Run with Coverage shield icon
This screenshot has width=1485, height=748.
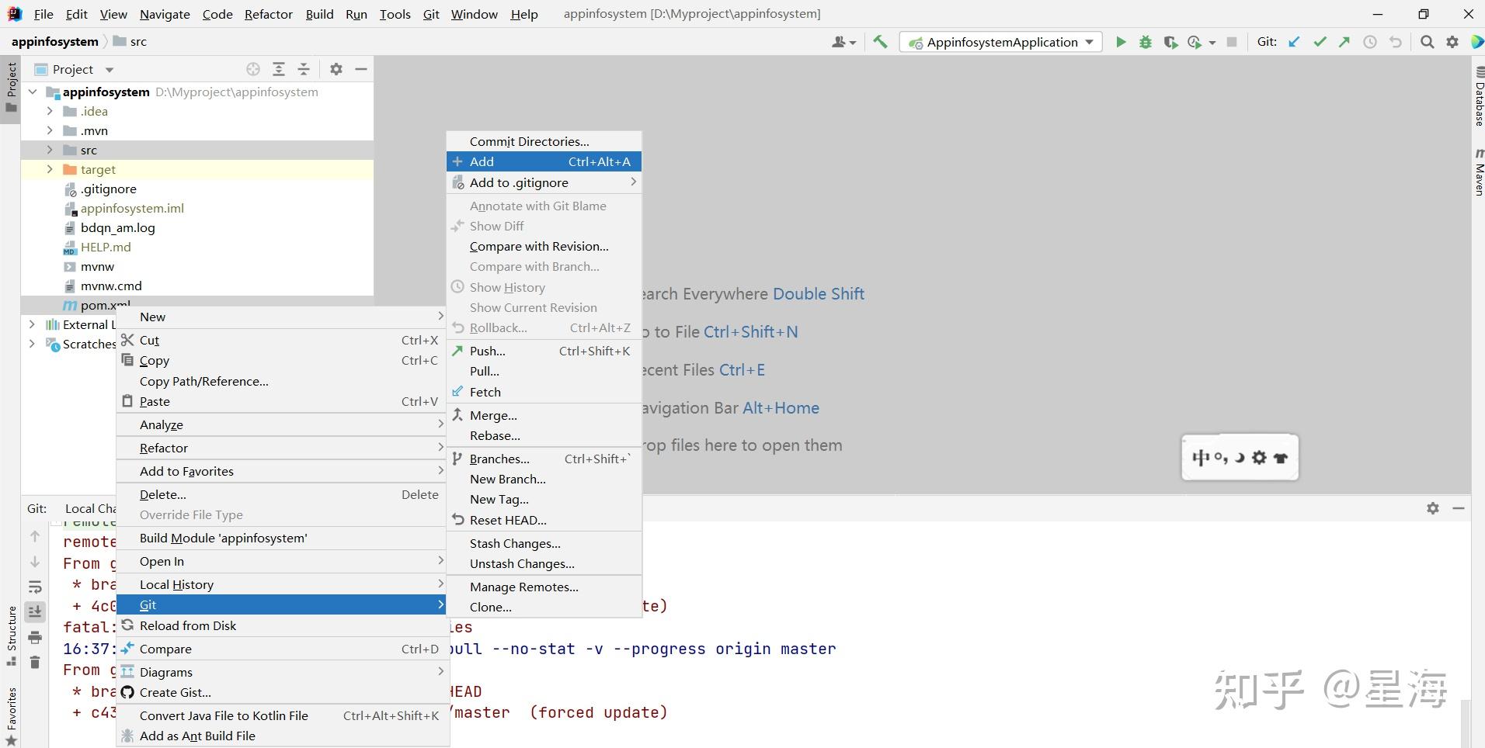1170,42
